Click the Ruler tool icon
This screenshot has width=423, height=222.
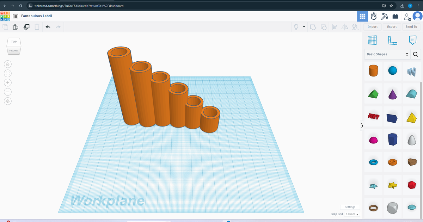(392, 41)
